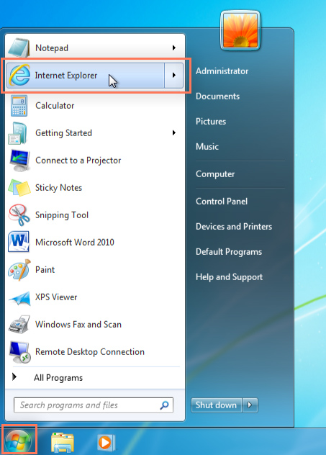This screenshot has height=455, width=326.
Task: Open Default Programs
Action: coord(229,252)
